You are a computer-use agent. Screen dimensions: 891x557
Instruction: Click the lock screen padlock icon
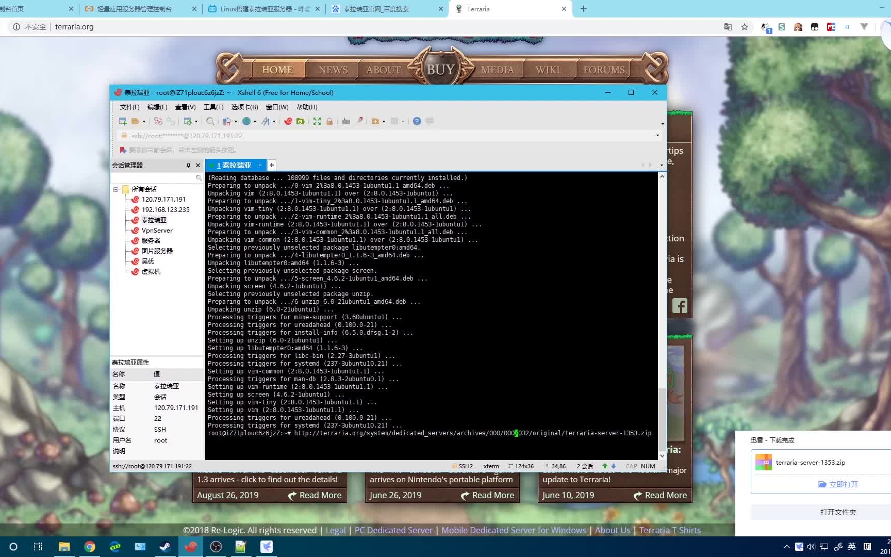329,121
